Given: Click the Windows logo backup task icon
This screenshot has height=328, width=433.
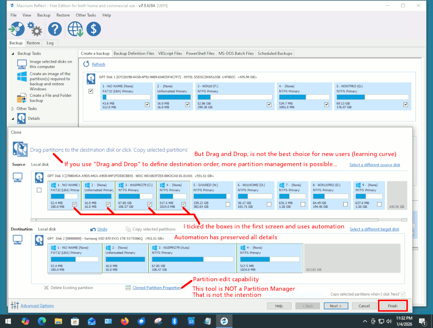Looking at the screenshot, I should [22, 77].
